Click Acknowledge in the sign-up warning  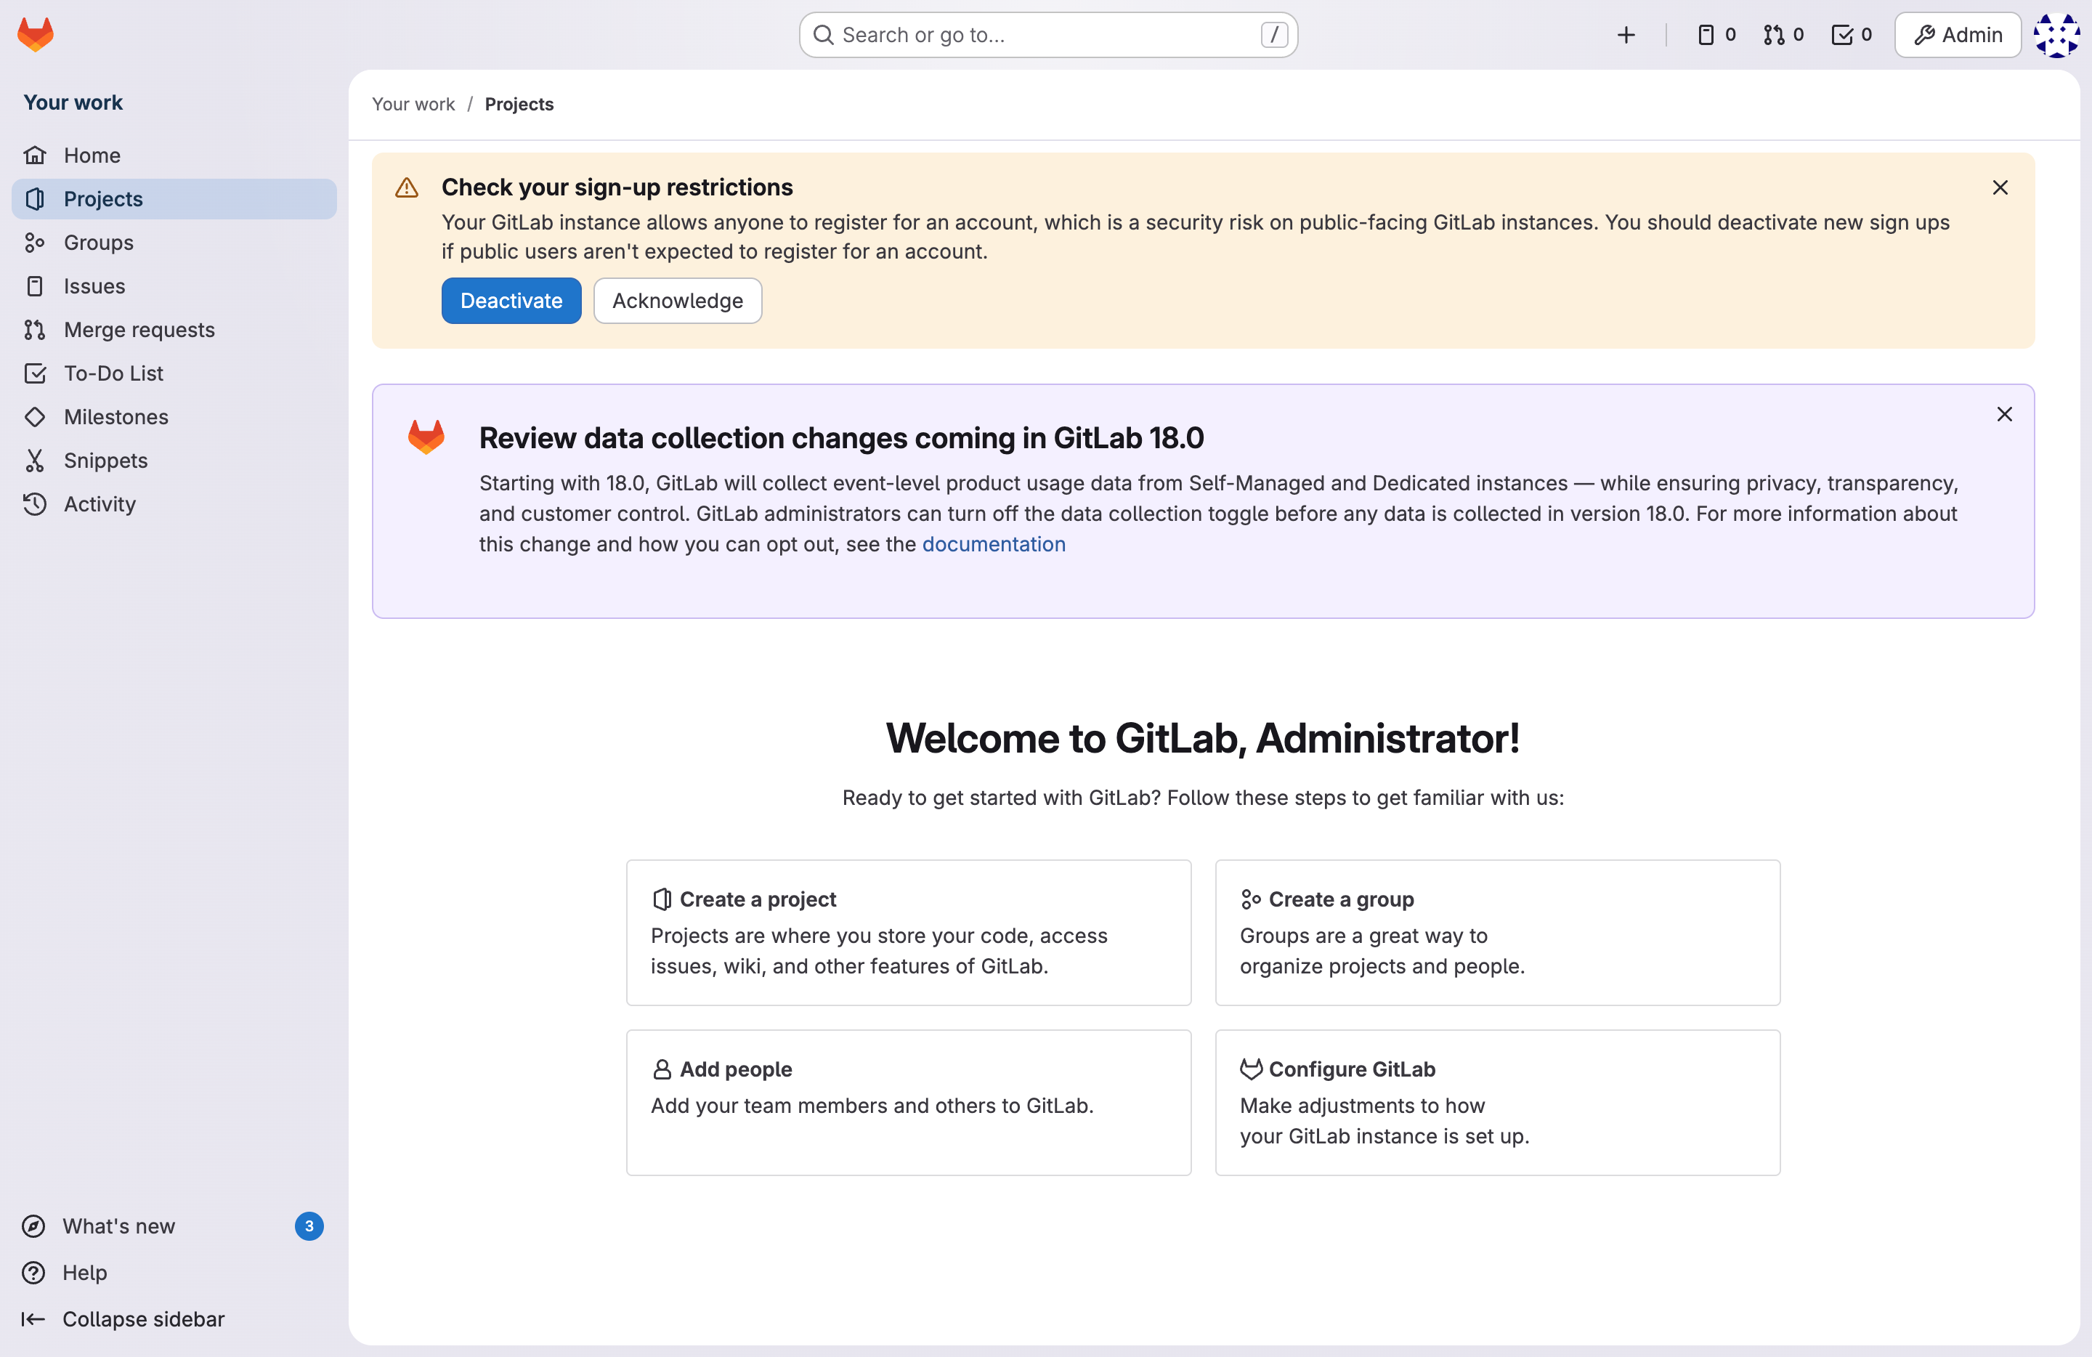tap(677, 301)
